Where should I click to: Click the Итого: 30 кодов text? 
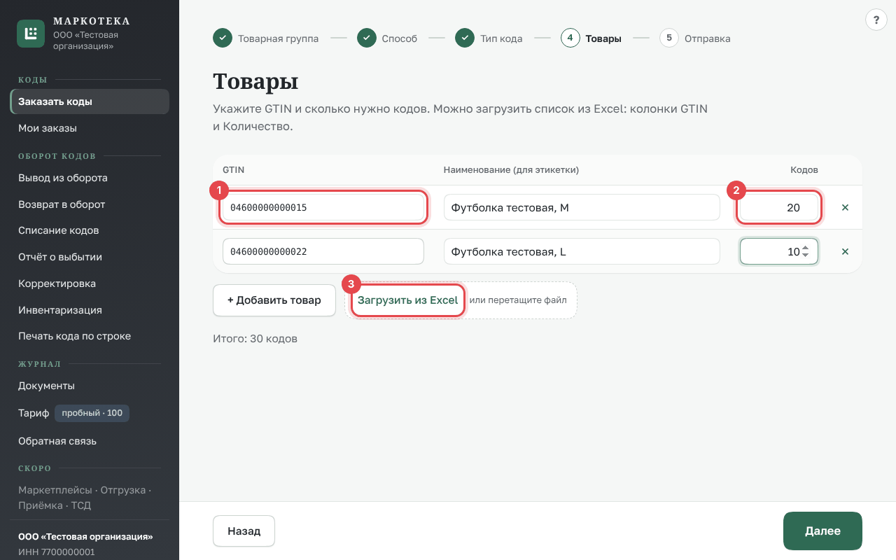pos(255,339)
